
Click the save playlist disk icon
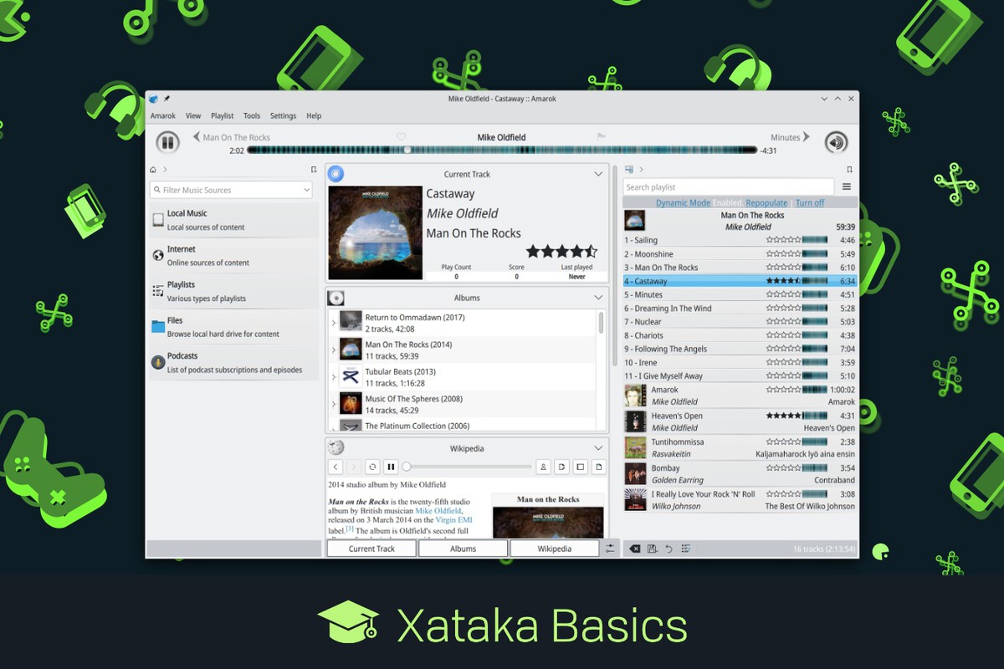coord(652,549)
